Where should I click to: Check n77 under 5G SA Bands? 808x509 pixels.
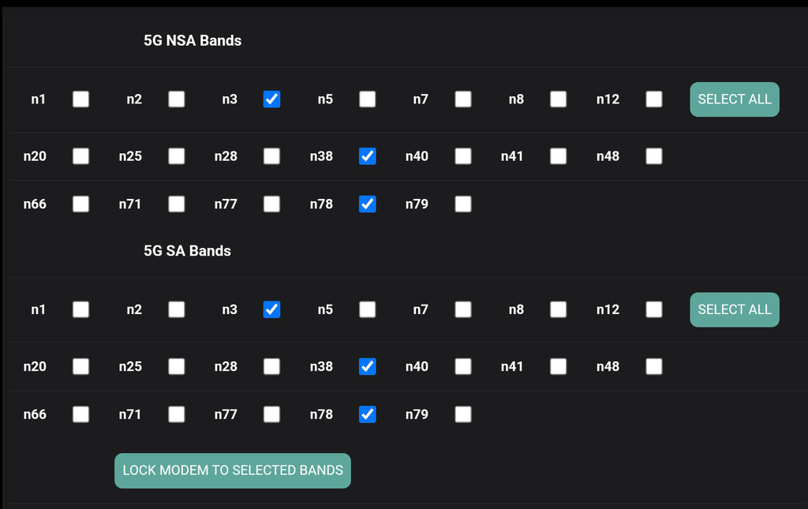point(271,414)
